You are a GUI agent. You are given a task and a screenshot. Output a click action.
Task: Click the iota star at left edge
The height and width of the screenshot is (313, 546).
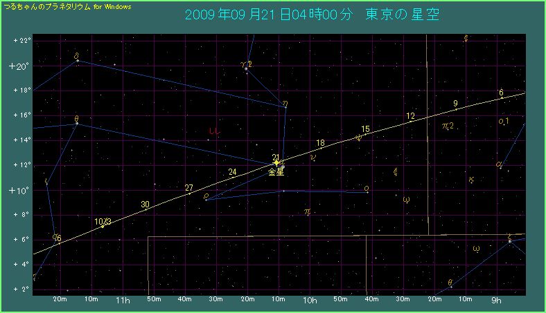pyautogui.click(x=46, y=184)
